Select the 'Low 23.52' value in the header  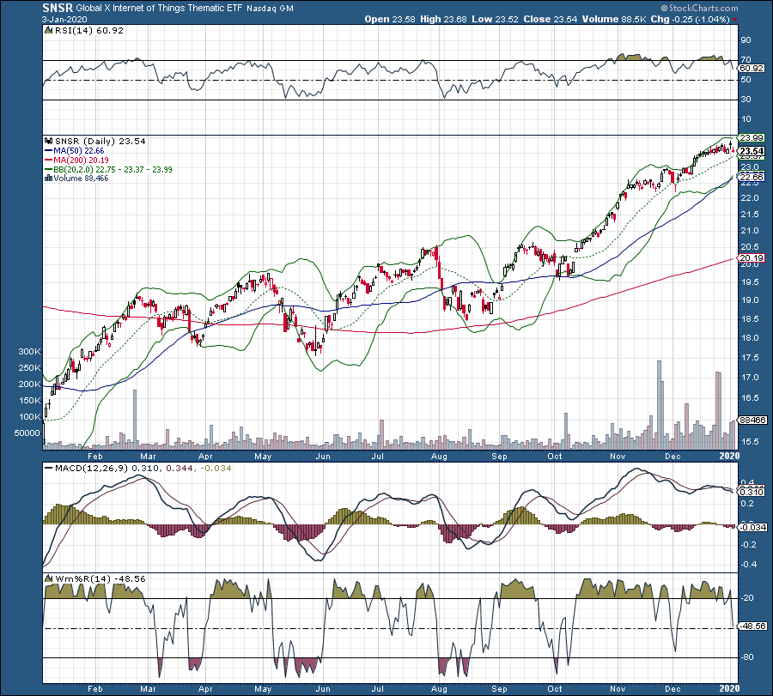point(495,19)
